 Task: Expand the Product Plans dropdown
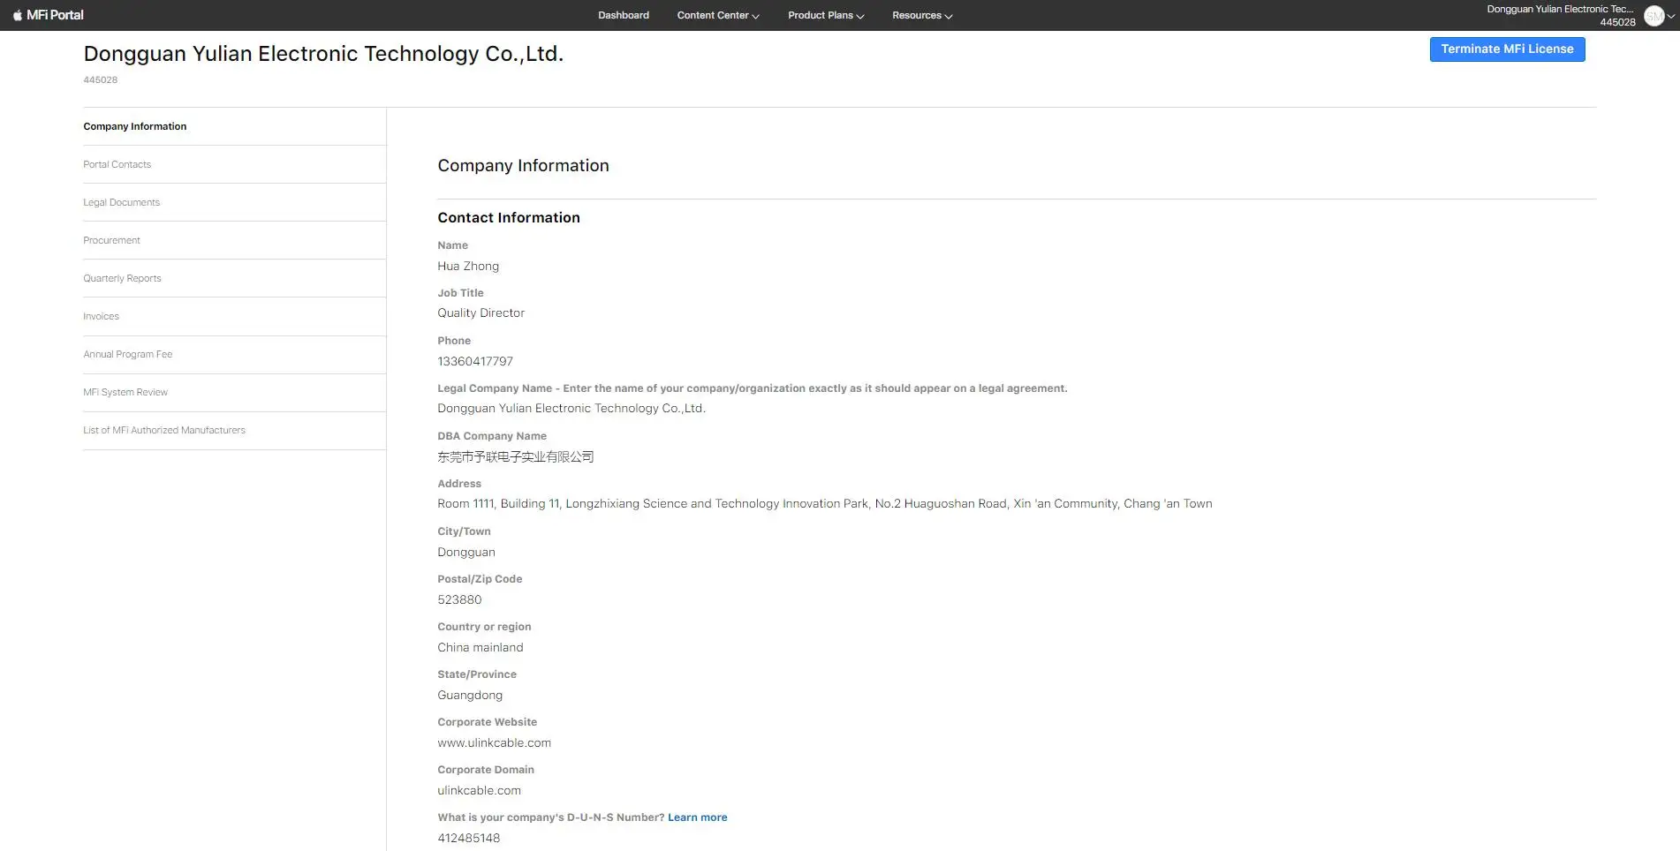tap(825, 15)
